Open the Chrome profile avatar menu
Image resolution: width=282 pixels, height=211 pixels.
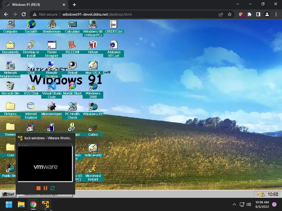[x=267, y=14]
